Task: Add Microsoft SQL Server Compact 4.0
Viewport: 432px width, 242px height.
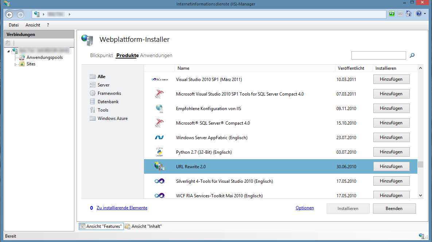Action: tap(391, 123)
